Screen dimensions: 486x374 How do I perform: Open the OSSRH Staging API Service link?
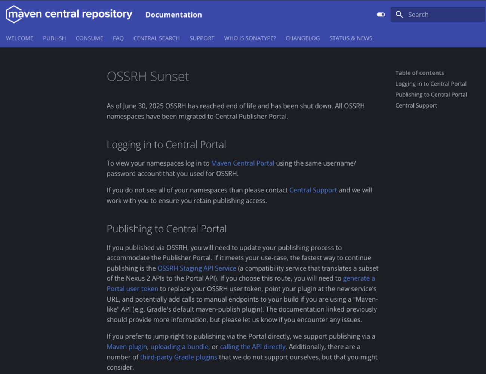[x=197, y=268]
